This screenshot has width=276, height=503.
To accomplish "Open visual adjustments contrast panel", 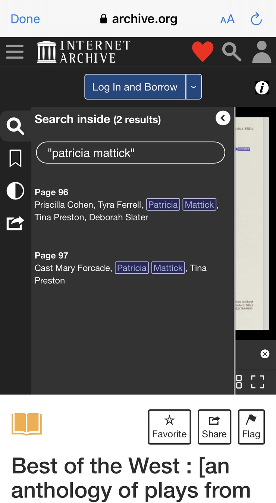I will coord(15,191).
